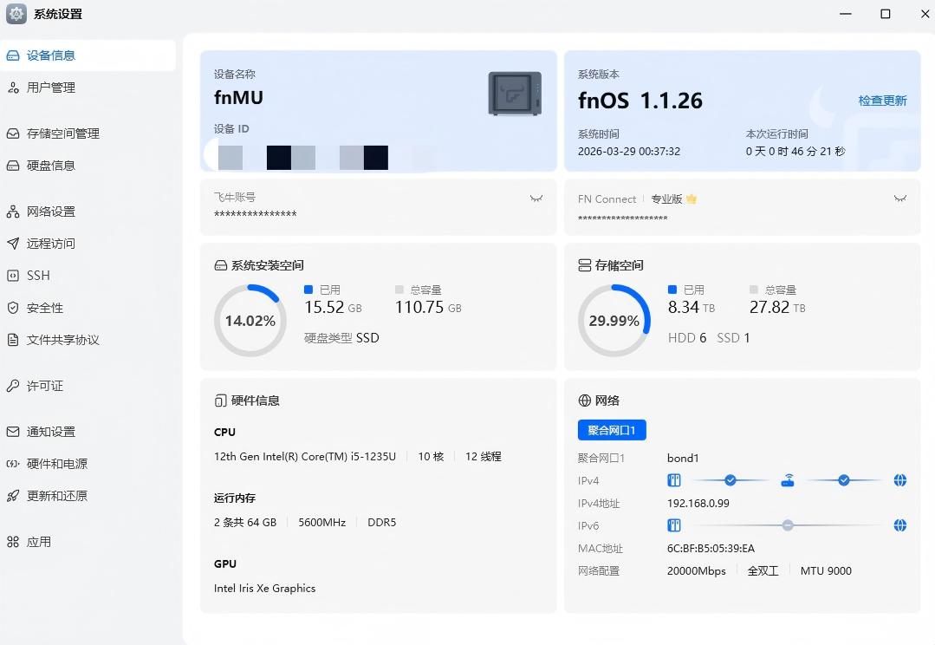Image resolution: width=935 pixels, height=645 pixels.
Task: Select the 存储空间管理 sidebar icon
Action: (64, 134)
